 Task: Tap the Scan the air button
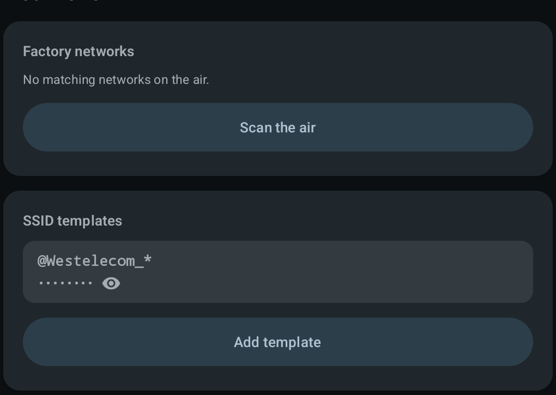pyautogui.click(x=277, y=127)
